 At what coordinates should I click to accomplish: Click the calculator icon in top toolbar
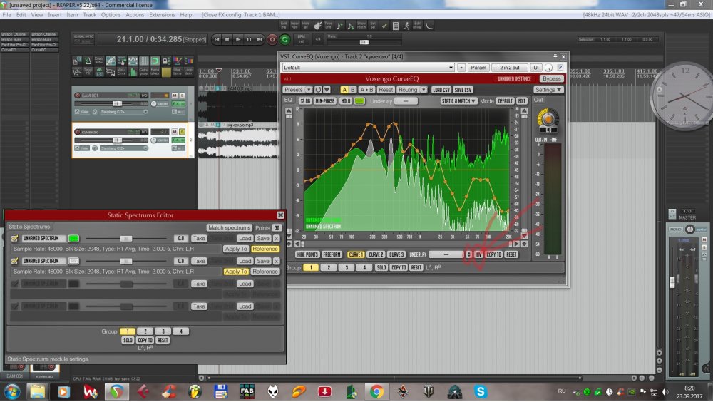coord(396,26)
